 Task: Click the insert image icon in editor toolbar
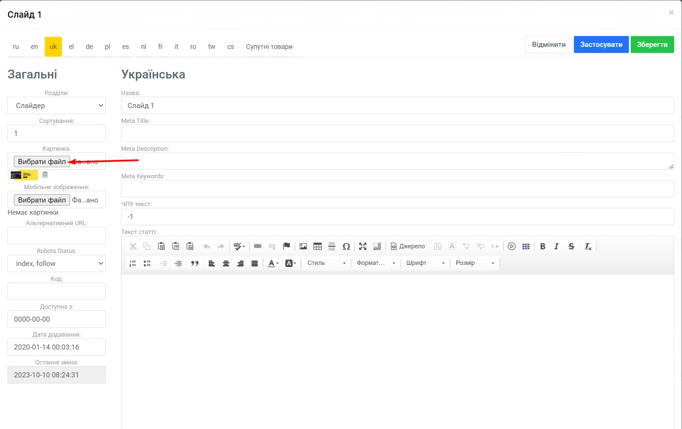click(303, 246)
